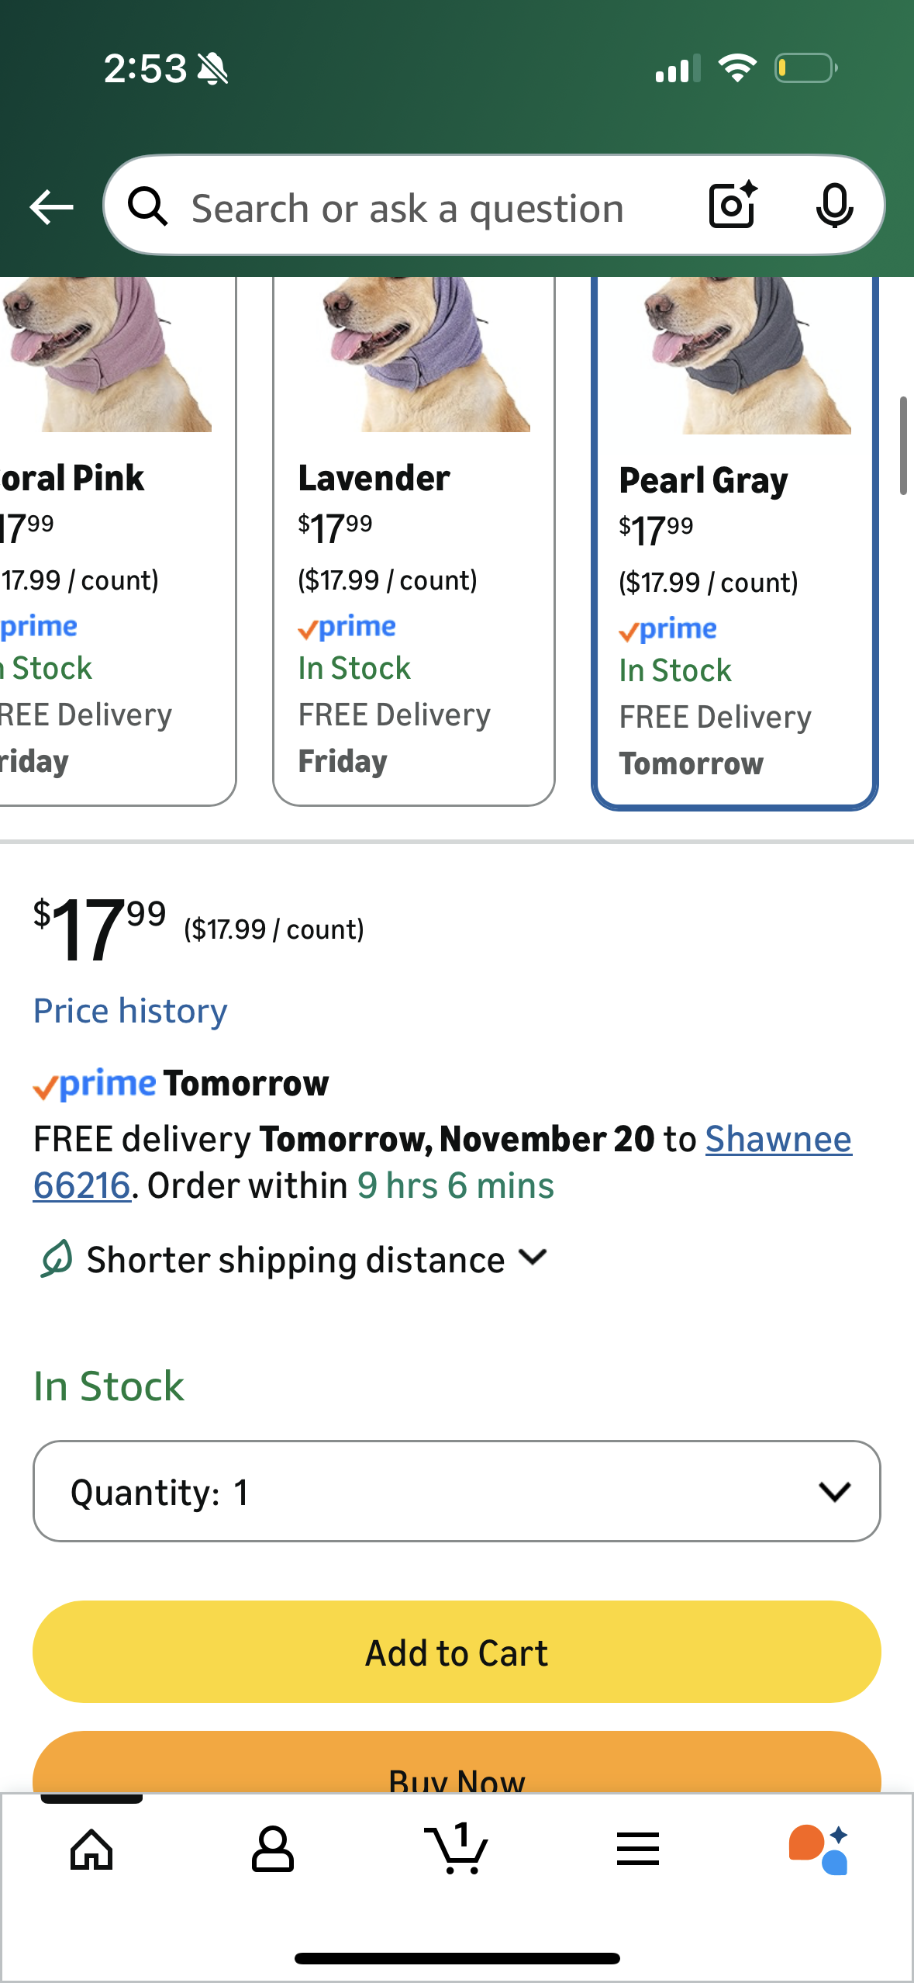Tap the back arrow icon
914x1983 pixels.
pos(51,207)
